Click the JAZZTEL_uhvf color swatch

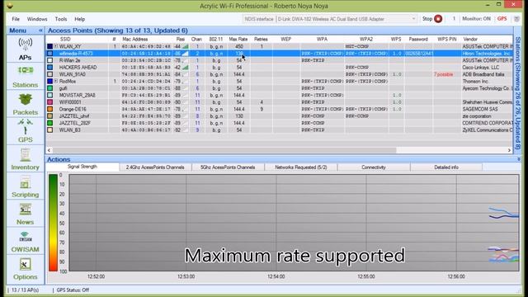click(49, 115)
